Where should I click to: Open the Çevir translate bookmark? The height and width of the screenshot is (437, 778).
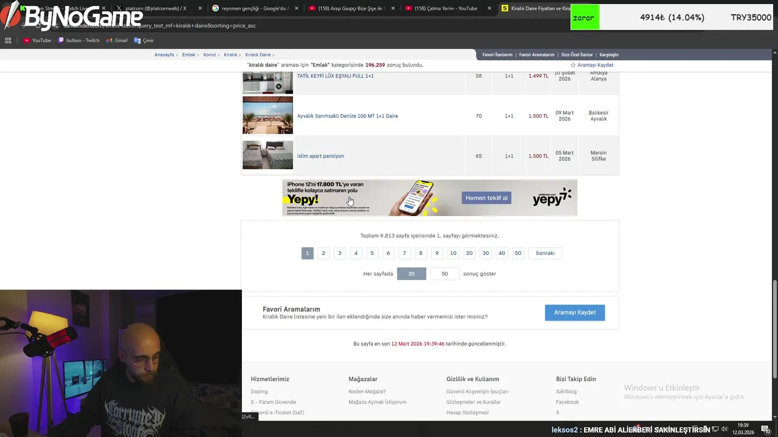coord(144,41)
